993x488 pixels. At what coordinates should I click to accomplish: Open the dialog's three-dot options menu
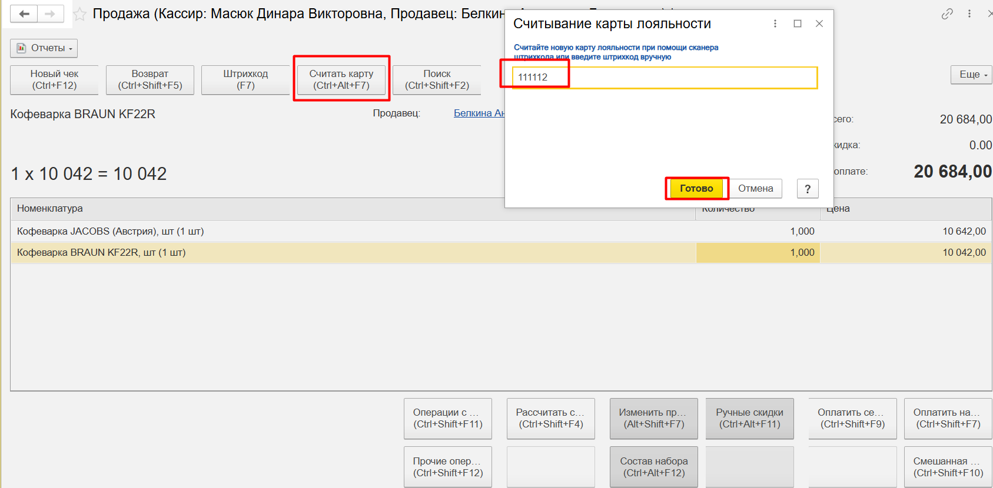775,24
